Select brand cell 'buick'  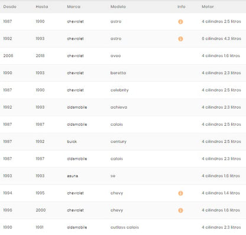point(72,141)
